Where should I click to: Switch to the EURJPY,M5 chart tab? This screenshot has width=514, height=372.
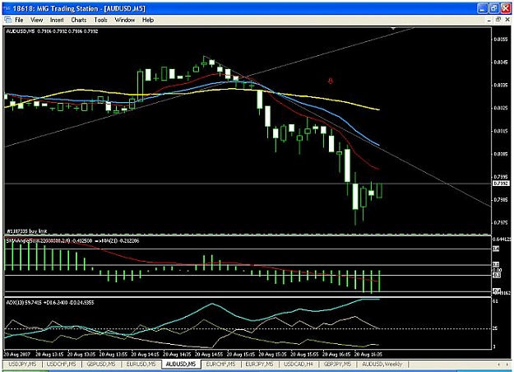point(259,364)
